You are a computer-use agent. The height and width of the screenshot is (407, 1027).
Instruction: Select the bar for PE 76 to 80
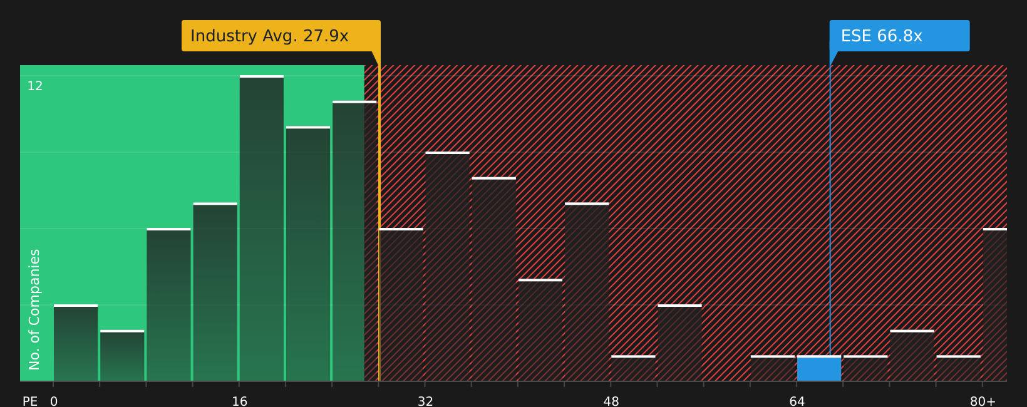[959, 369]
